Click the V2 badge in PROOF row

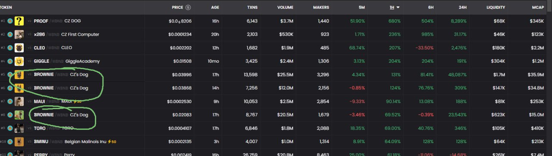point(29,21)
